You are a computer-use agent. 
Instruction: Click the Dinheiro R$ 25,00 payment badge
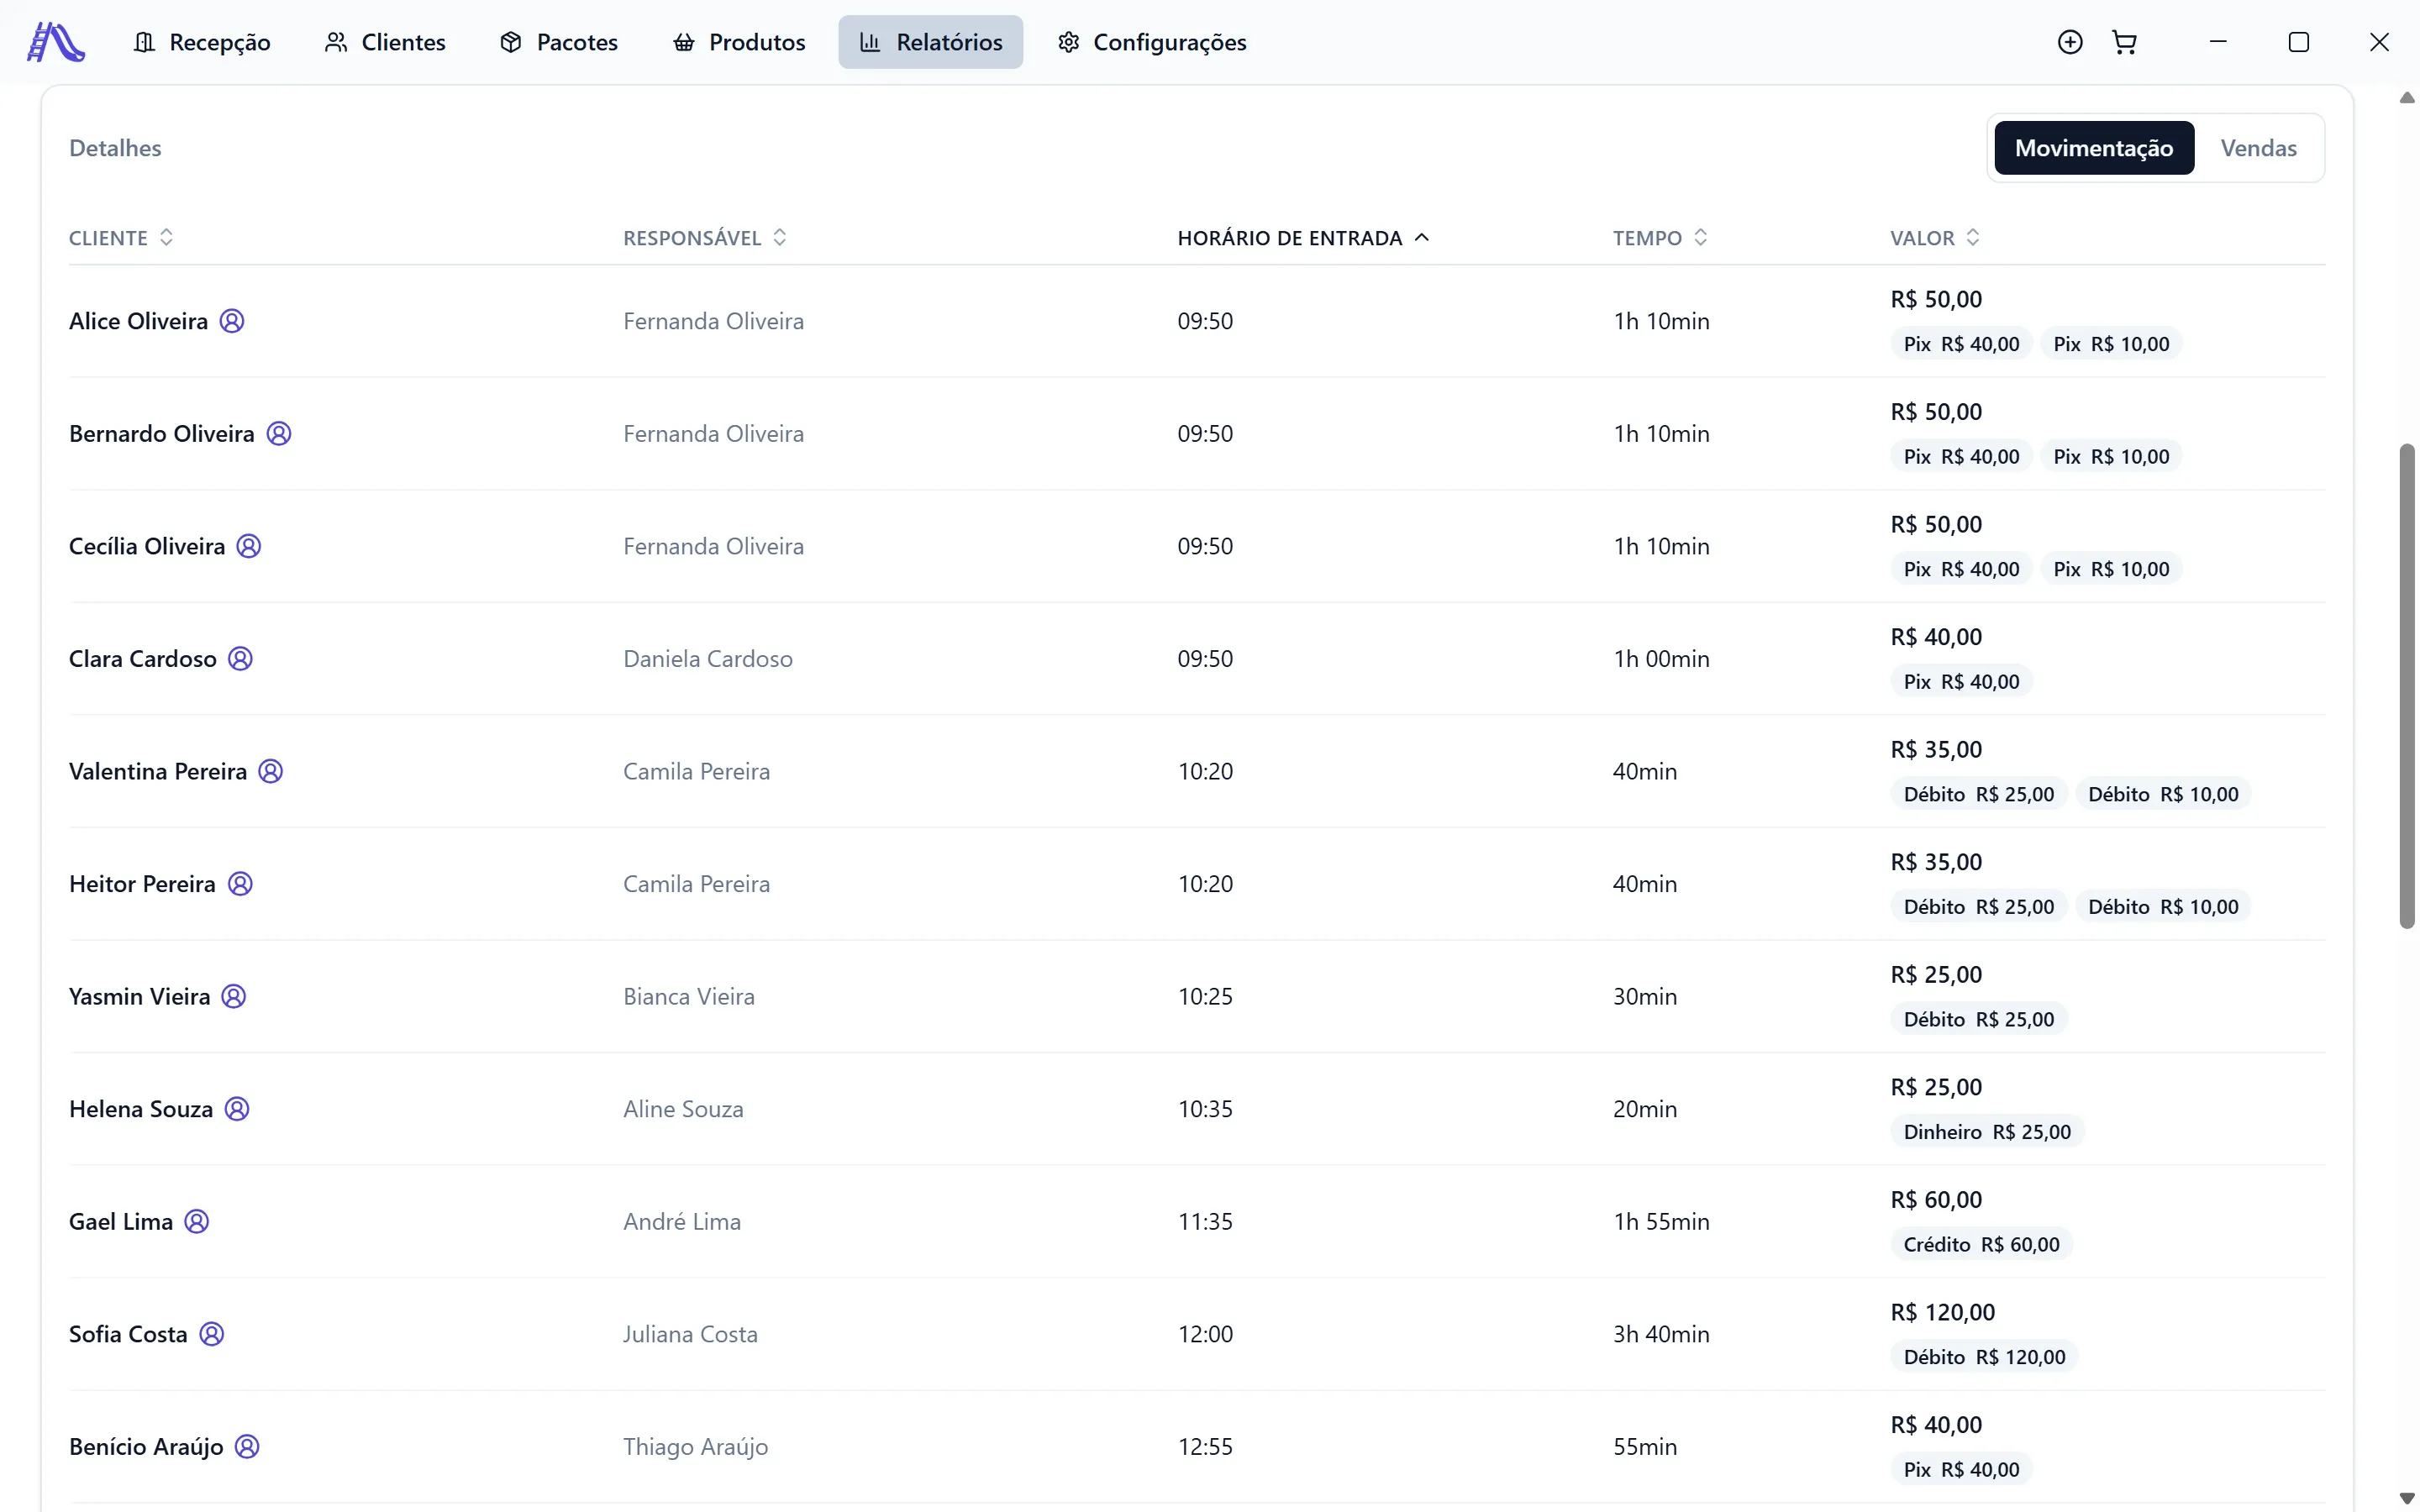(1987, 1132)
